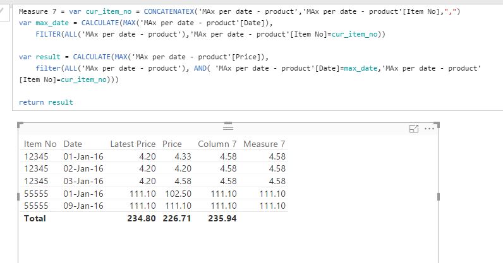
Task: Click the left-middle resize handle of the visual
Action: coord(18,197)
